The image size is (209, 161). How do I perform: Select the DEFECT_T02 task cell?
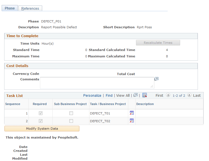coord(100,121)
